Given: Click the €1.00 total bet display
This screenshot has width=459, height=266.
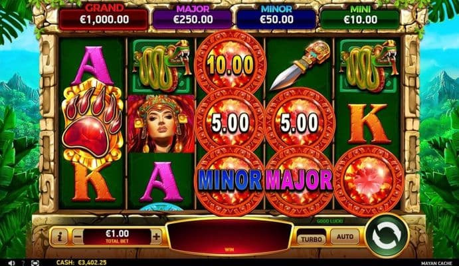Looking at the screenshot, I should (x=117, y=237).
